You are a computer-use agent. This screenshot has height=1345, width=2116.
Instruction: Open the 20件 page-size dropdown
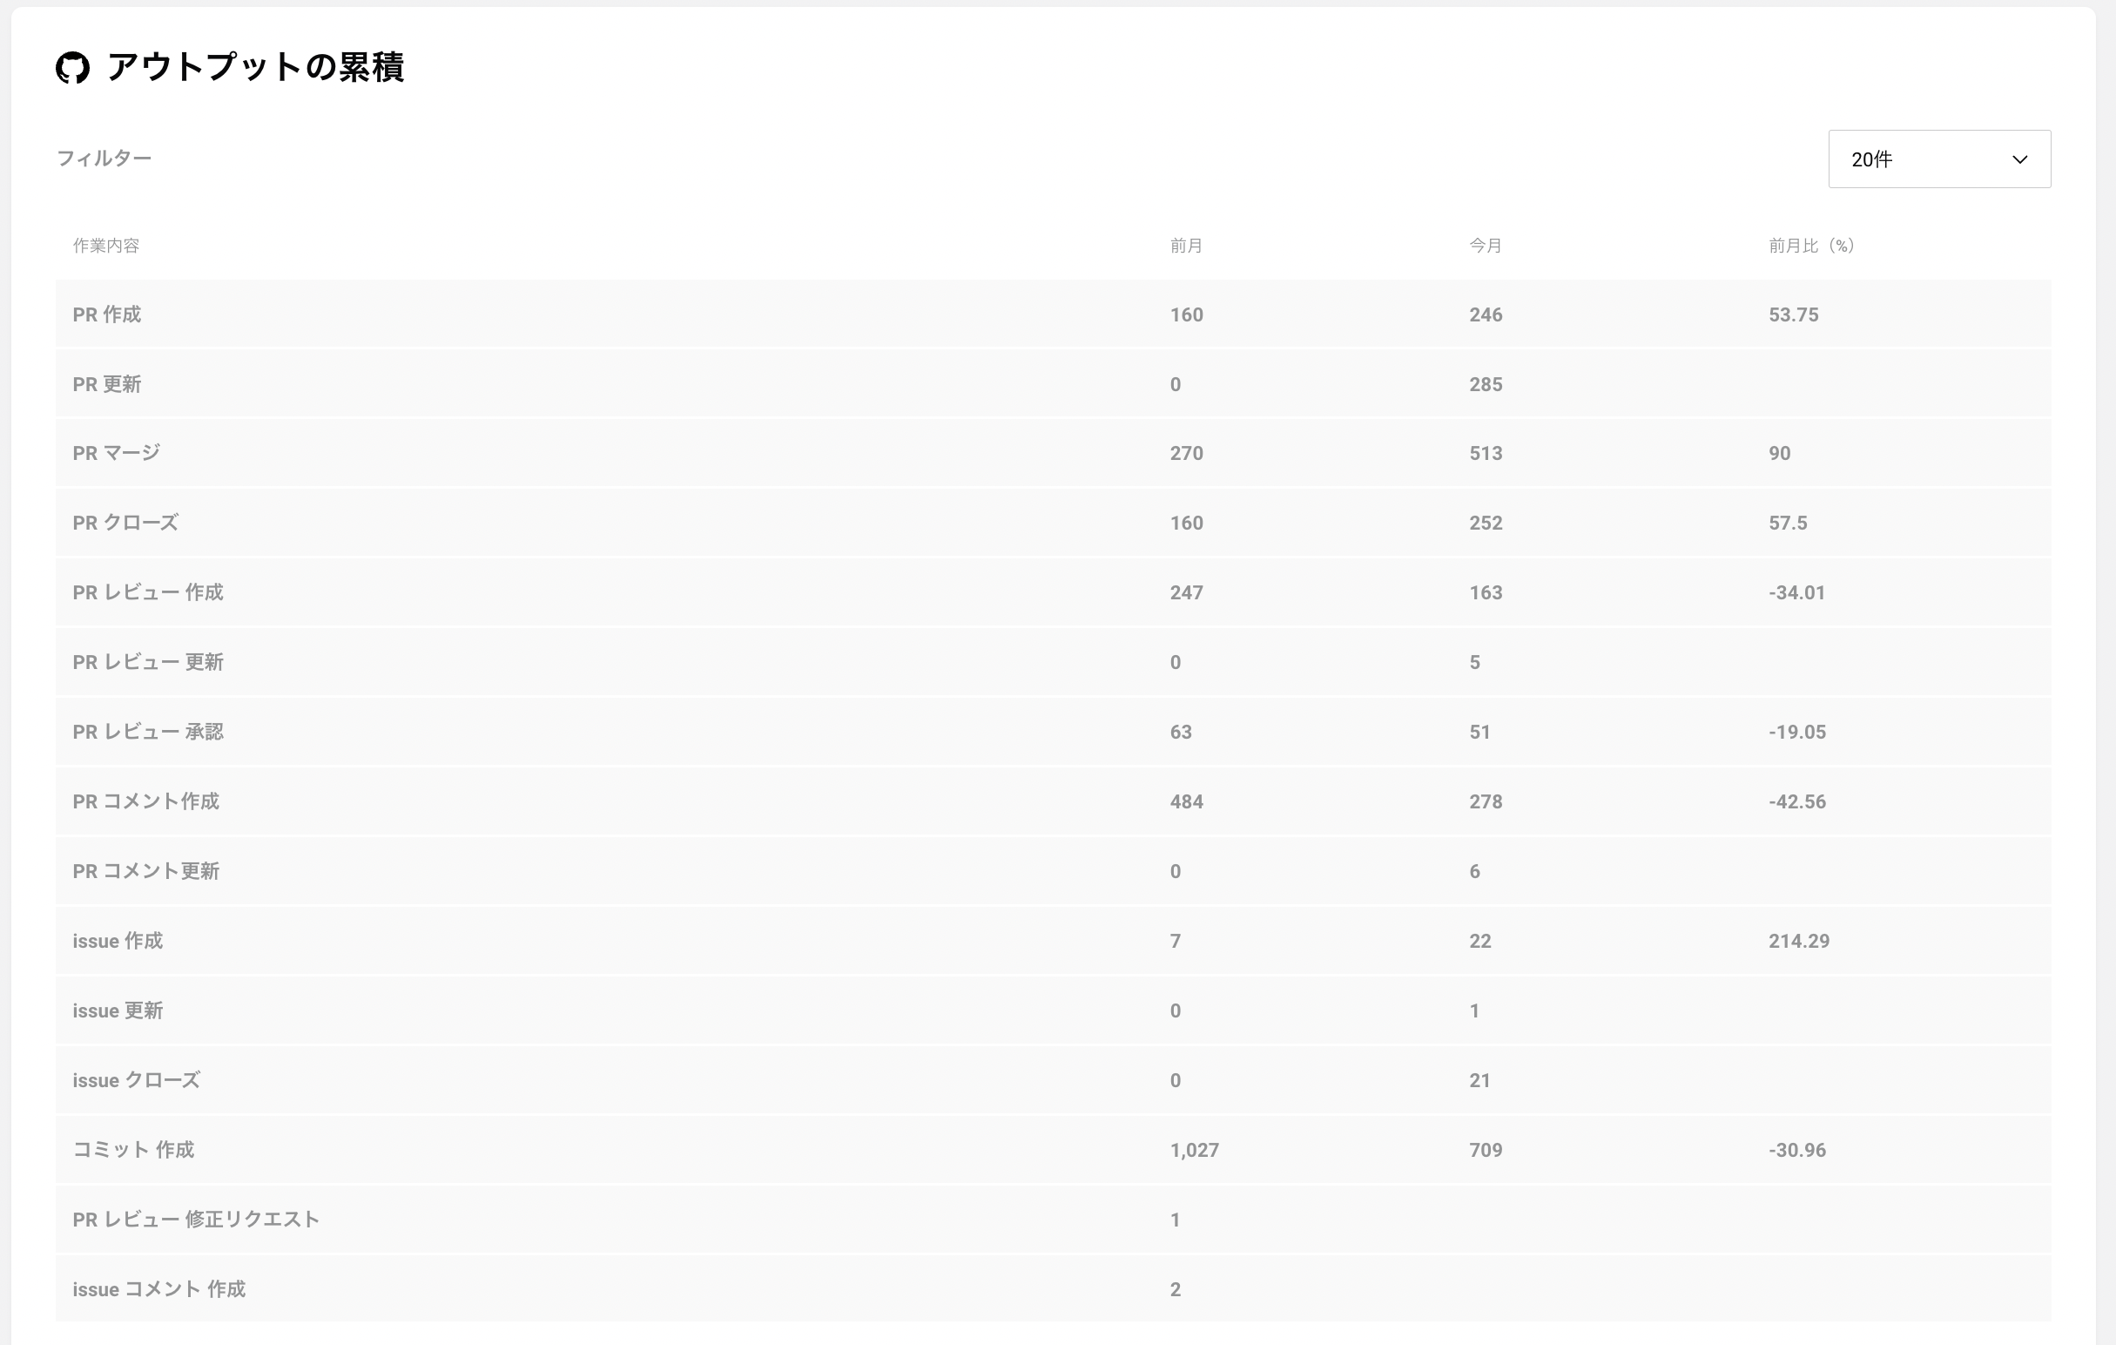click(x=1939, y=159)
